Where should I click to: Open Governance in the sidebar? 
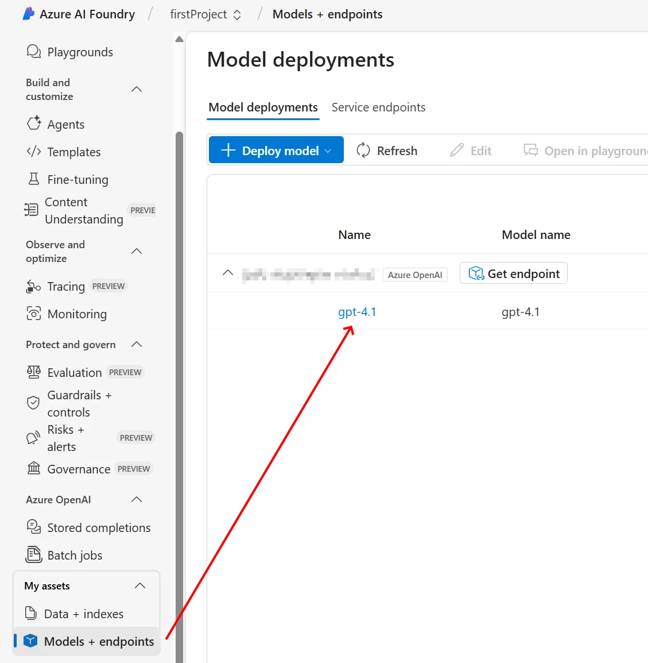pyautogui.click(x=79, y=469)
